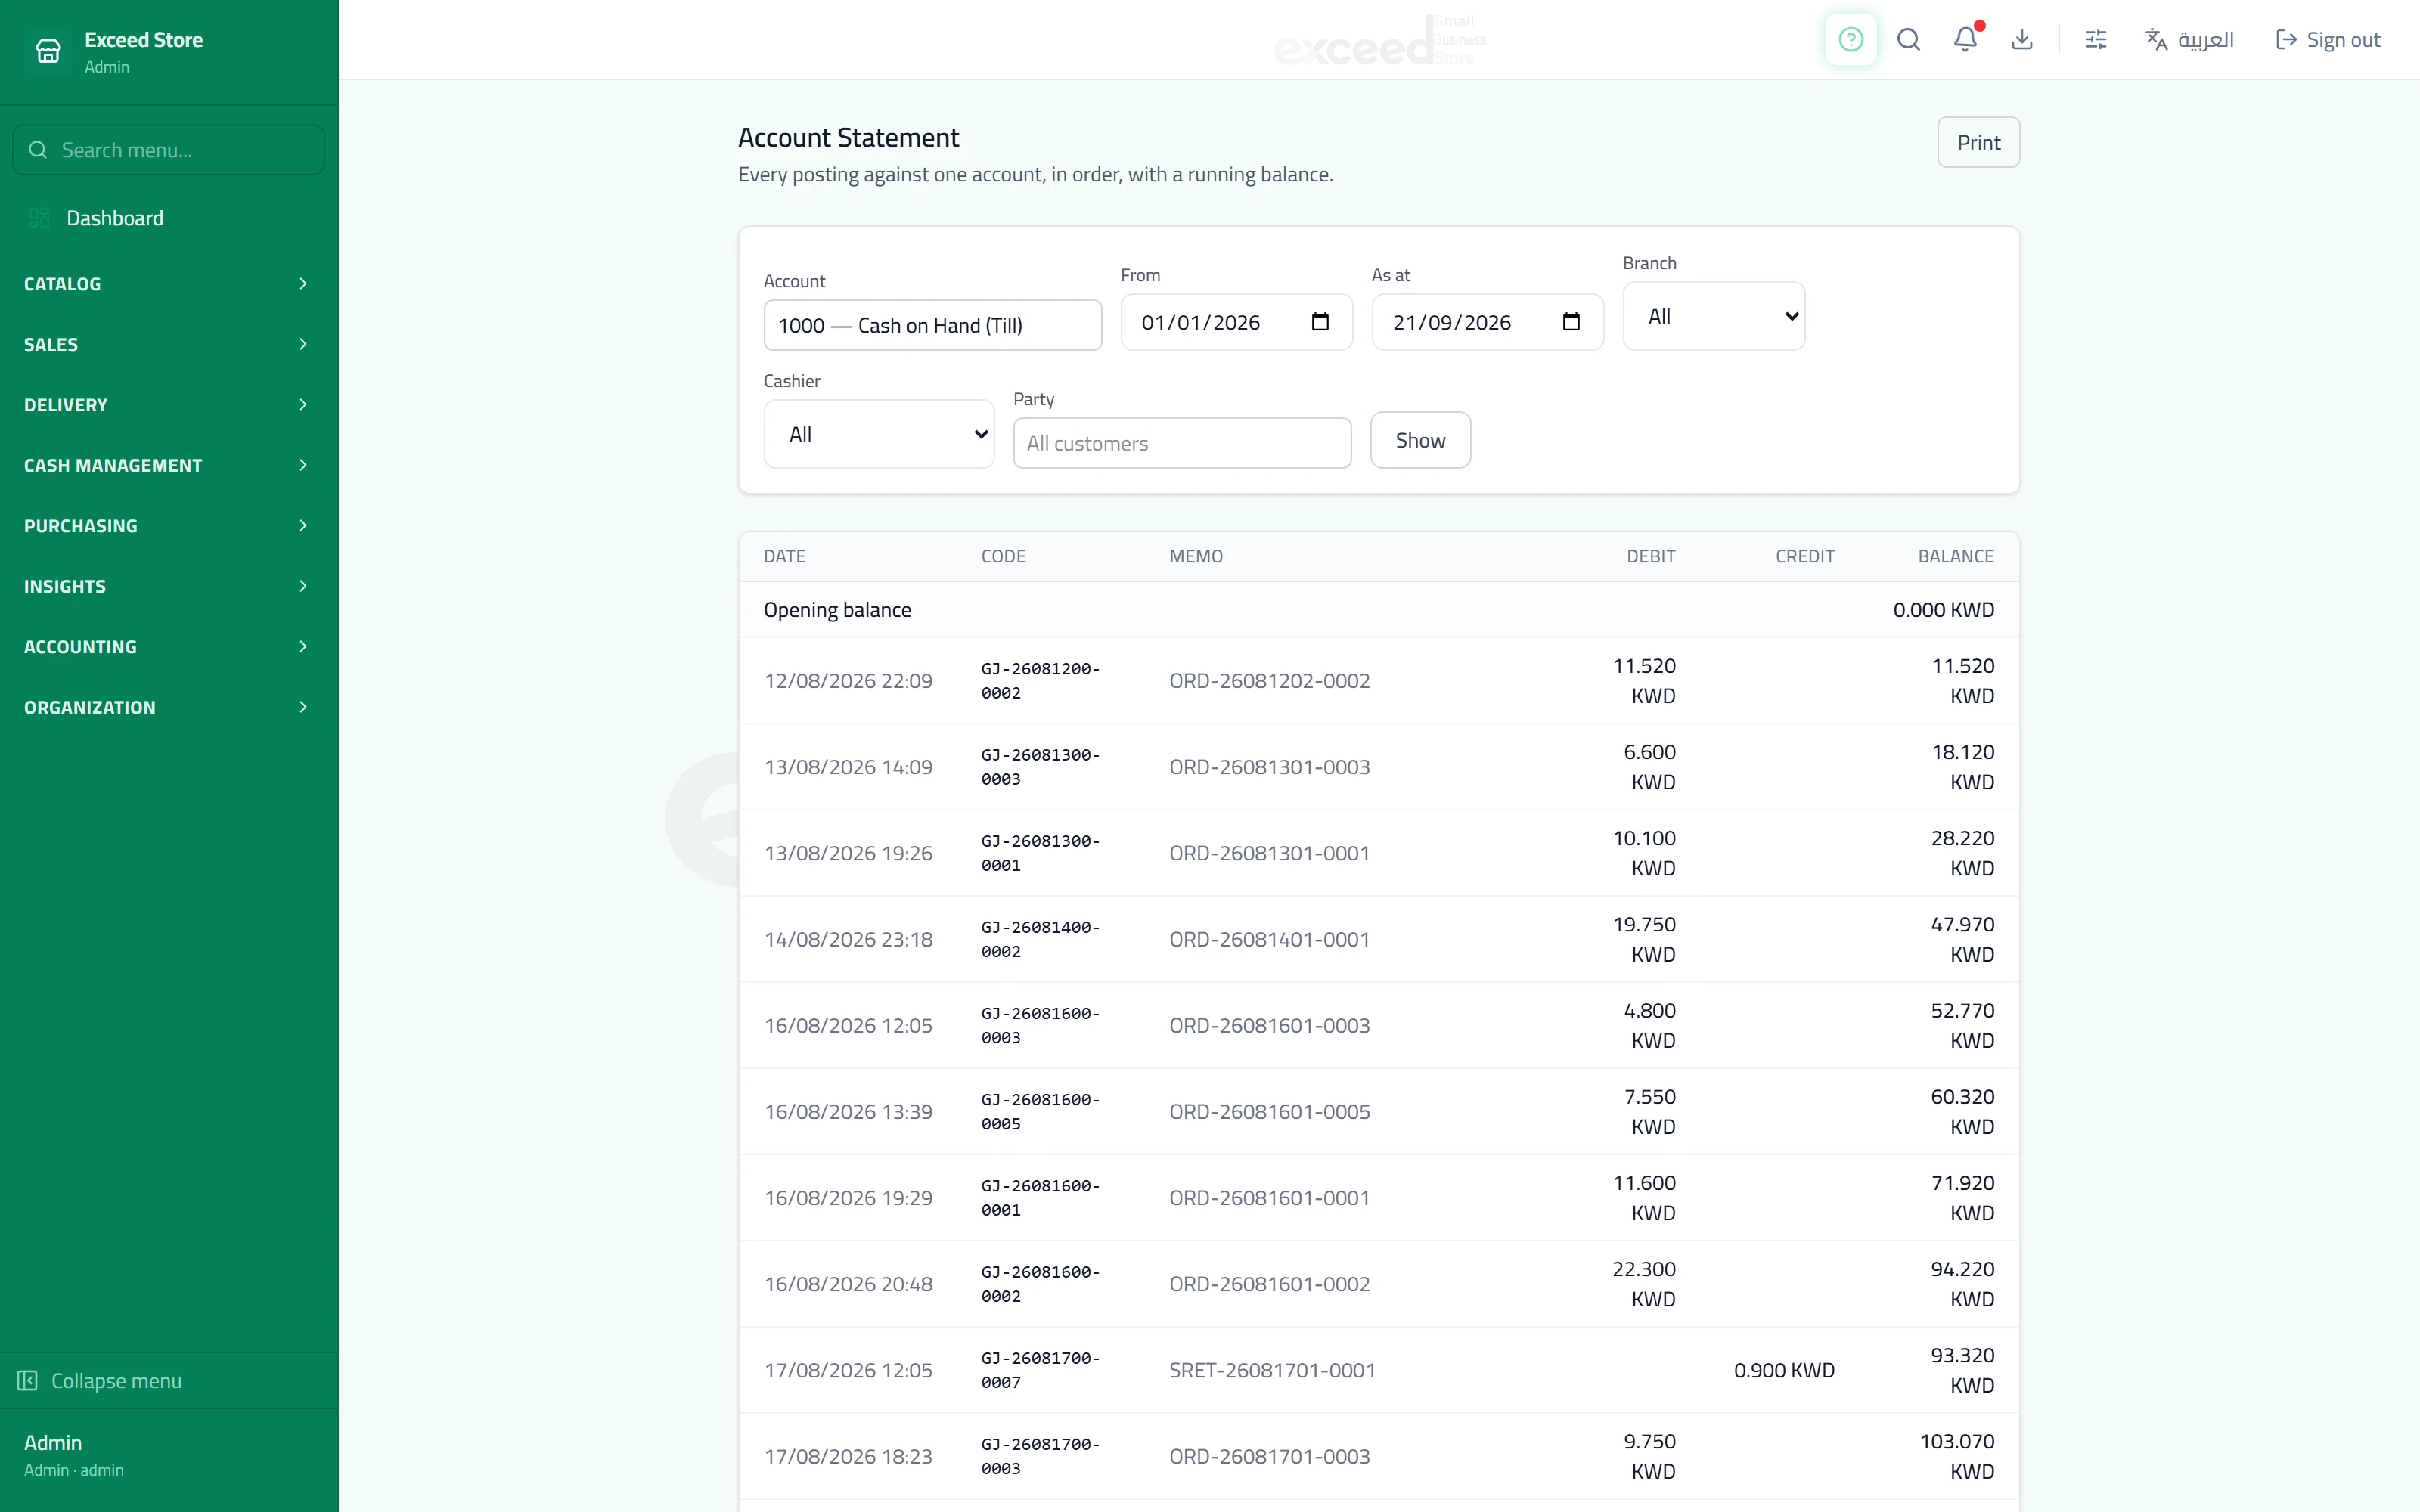This screenshot has width=2420, height=1512.
Task: Click the search magnifier icon in header
Action: point(1908,40)
